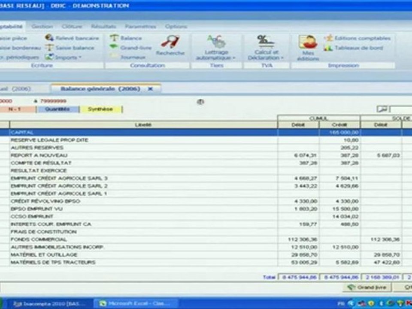Switch to Isacompta 2010 taskbar item
The image size is (412, 309).
(48, 303)
